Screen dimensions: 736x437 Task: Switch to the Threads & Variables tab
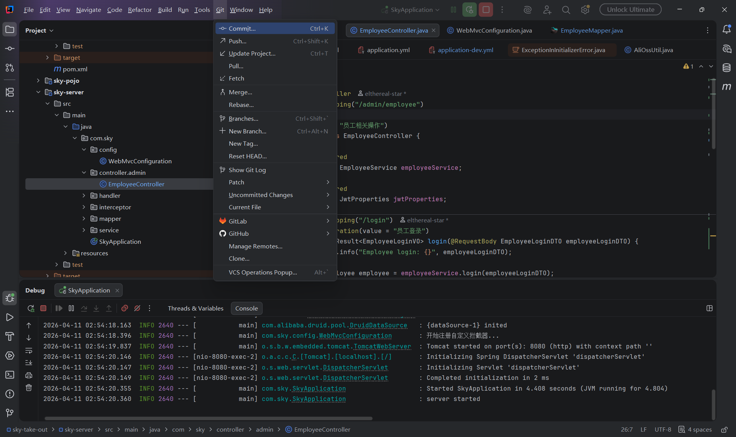click(x=195, y=308)
